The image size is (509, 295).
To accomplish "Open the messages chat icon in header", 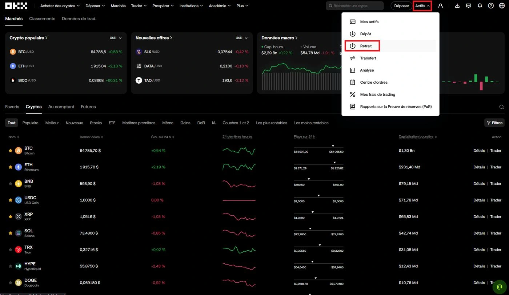I will (469, 6).
